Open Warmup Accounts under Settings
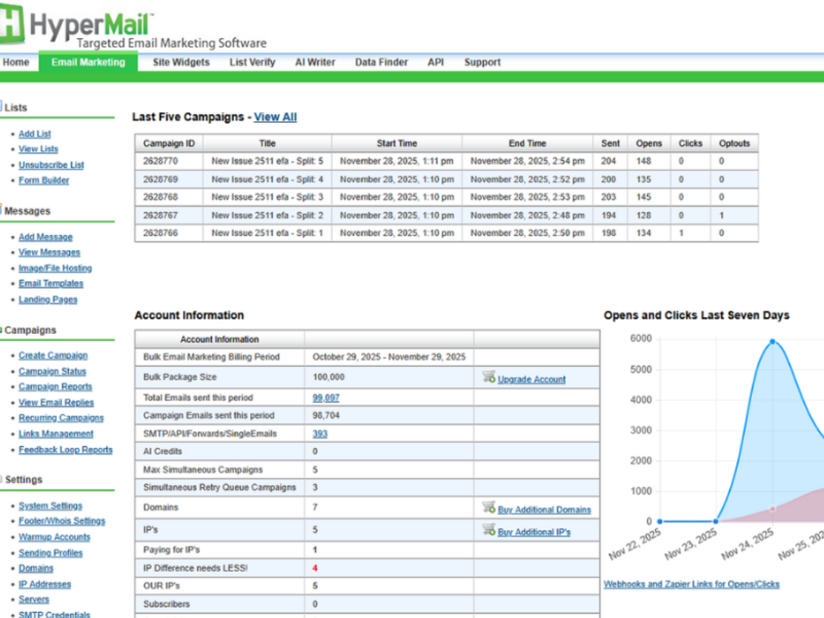 (54, 537)
